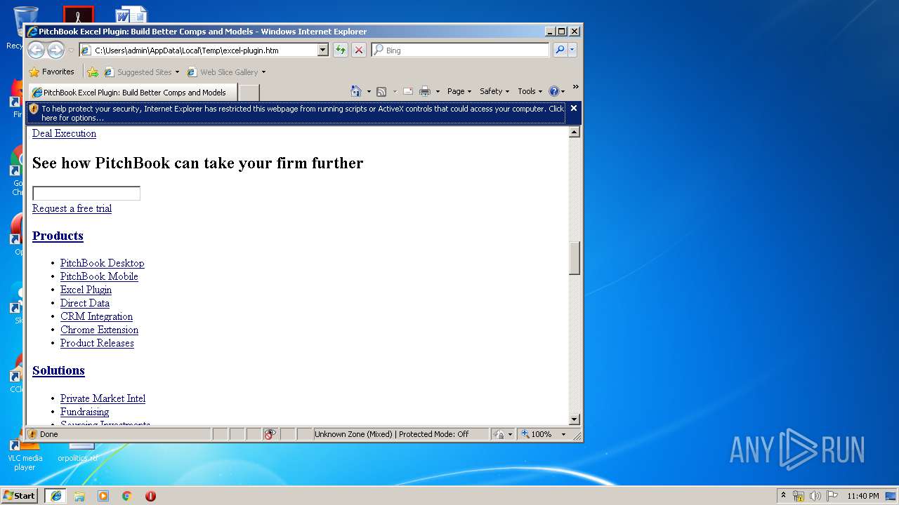899x505 pixels.
Task: Expand Web Slice Gallery dropdown
Action: click(263, 72)
